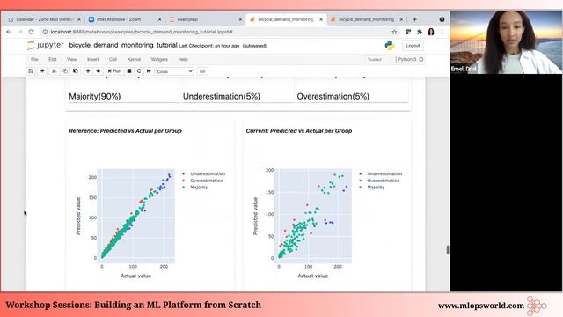The width and height of the screenshot is (563, 317).
Task: Open the Help menu
Action: pos(183,59)
